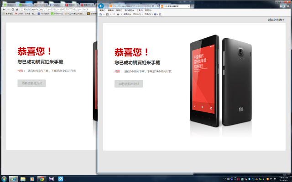292x182 pixels.
Task: Open File Explorer from the taskbar
Action: coord(23,179)
